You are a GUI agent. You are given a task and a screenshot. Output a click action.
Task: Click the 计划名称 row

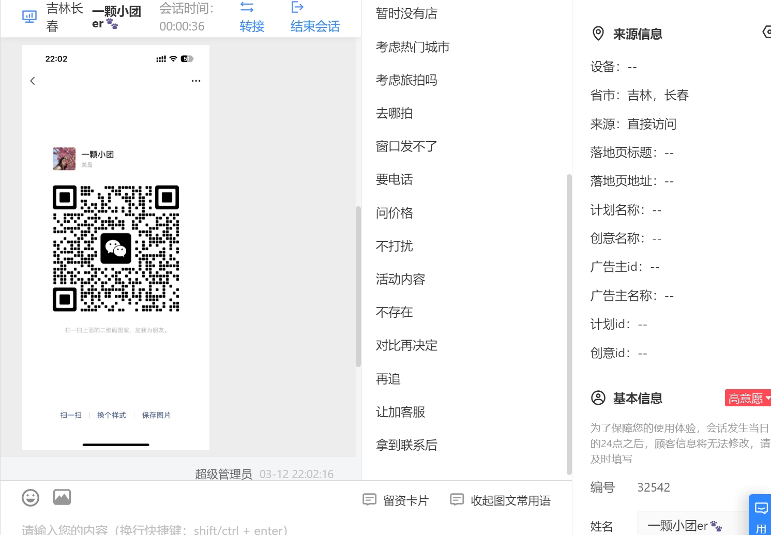tap(626, 210)
